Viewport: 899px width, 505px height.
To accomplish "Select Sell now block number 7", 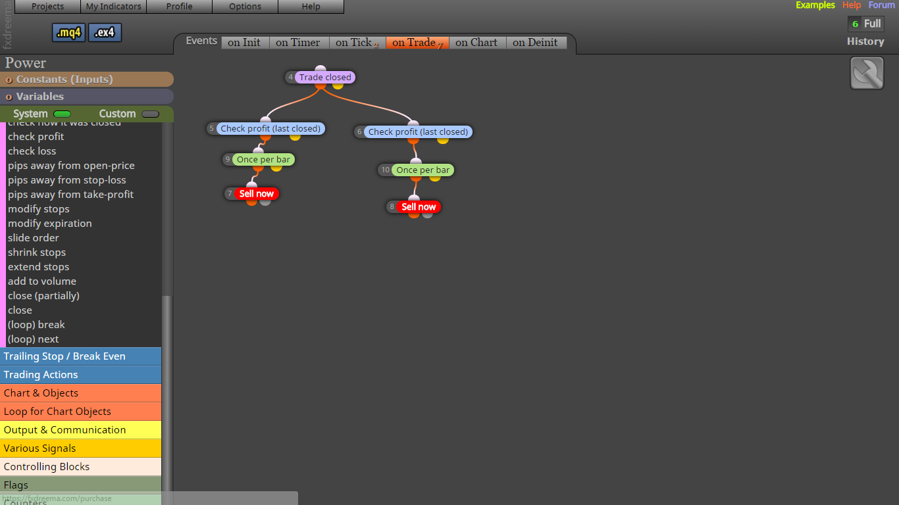I will pos(257,194).
